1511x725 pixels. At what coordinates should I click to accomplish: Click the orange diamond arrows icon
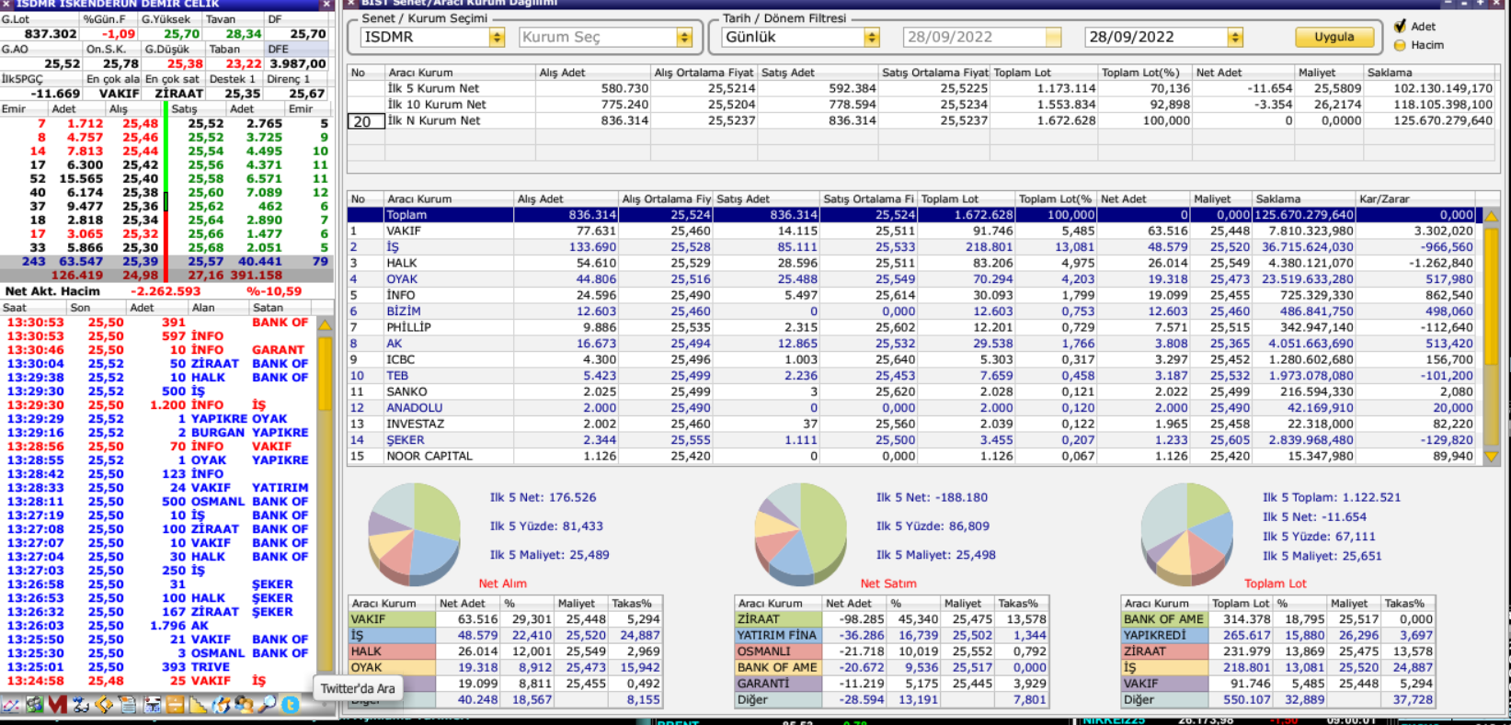pyautogui.click(x=104, y=705)
